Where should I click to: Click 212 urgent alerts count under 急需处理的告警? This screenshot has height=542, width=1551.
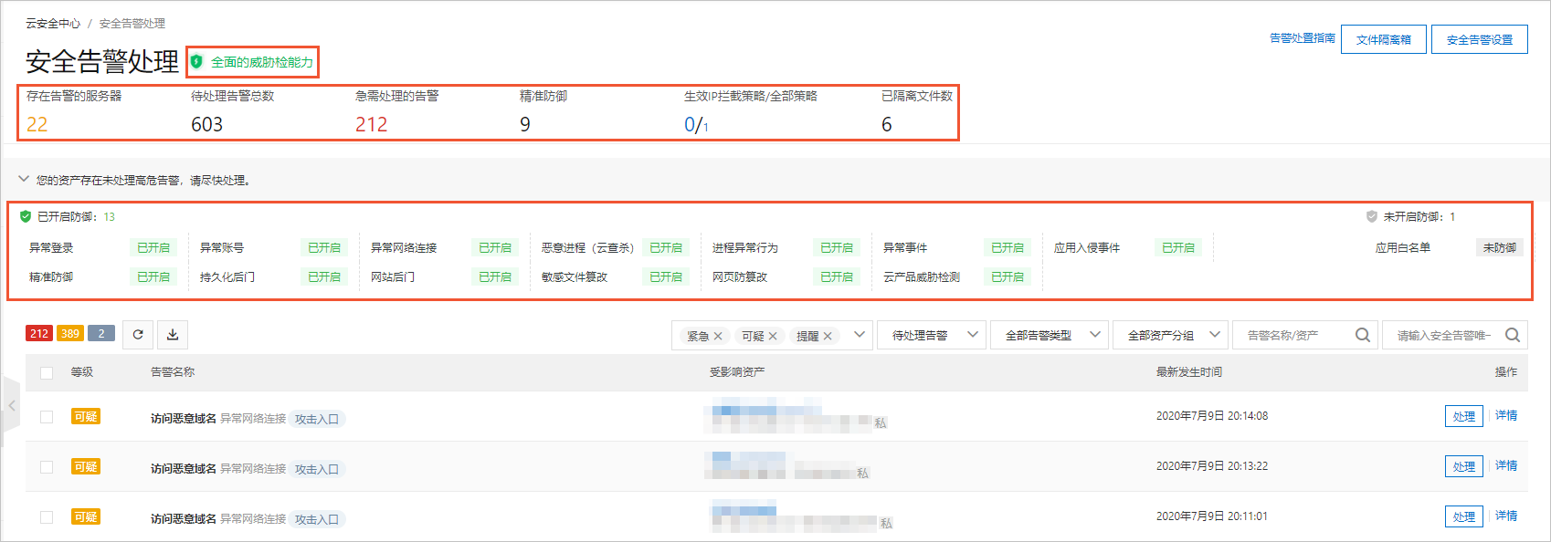coord(372,124)
